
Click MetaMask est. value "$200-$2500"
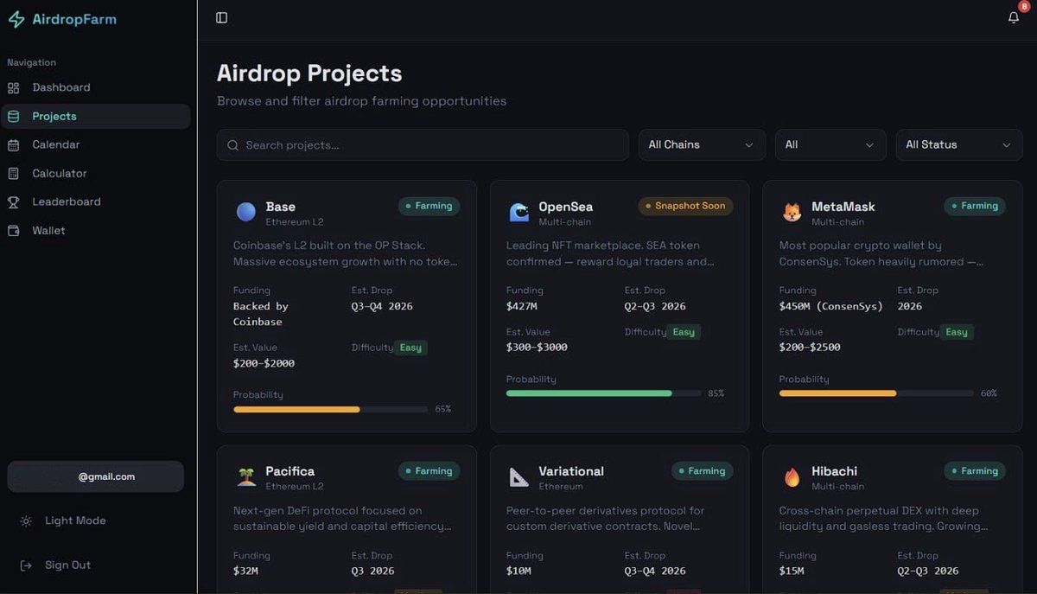(810, 348)
